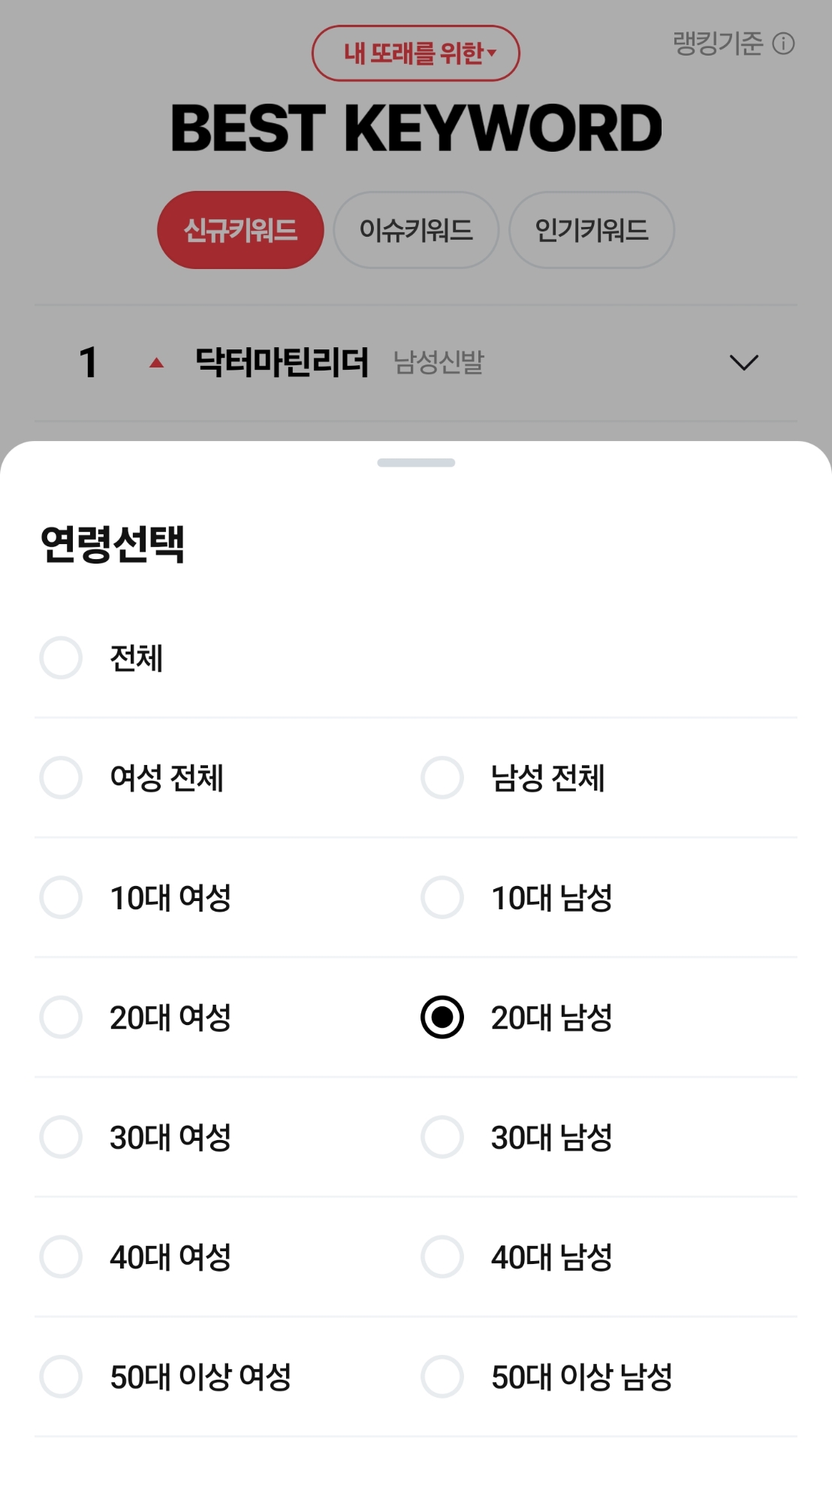Click the ranking criteria info icon
This screenshot has height=1503, width=832.
(x=783, y=44)
